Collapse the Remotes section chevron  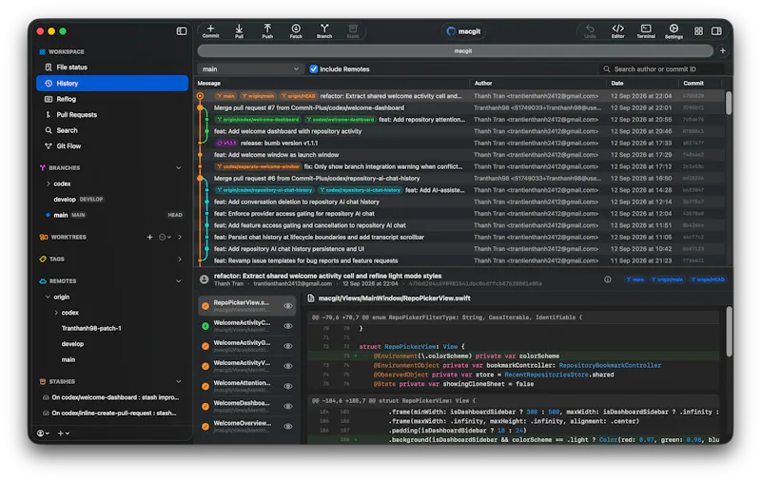click(179, 281)
